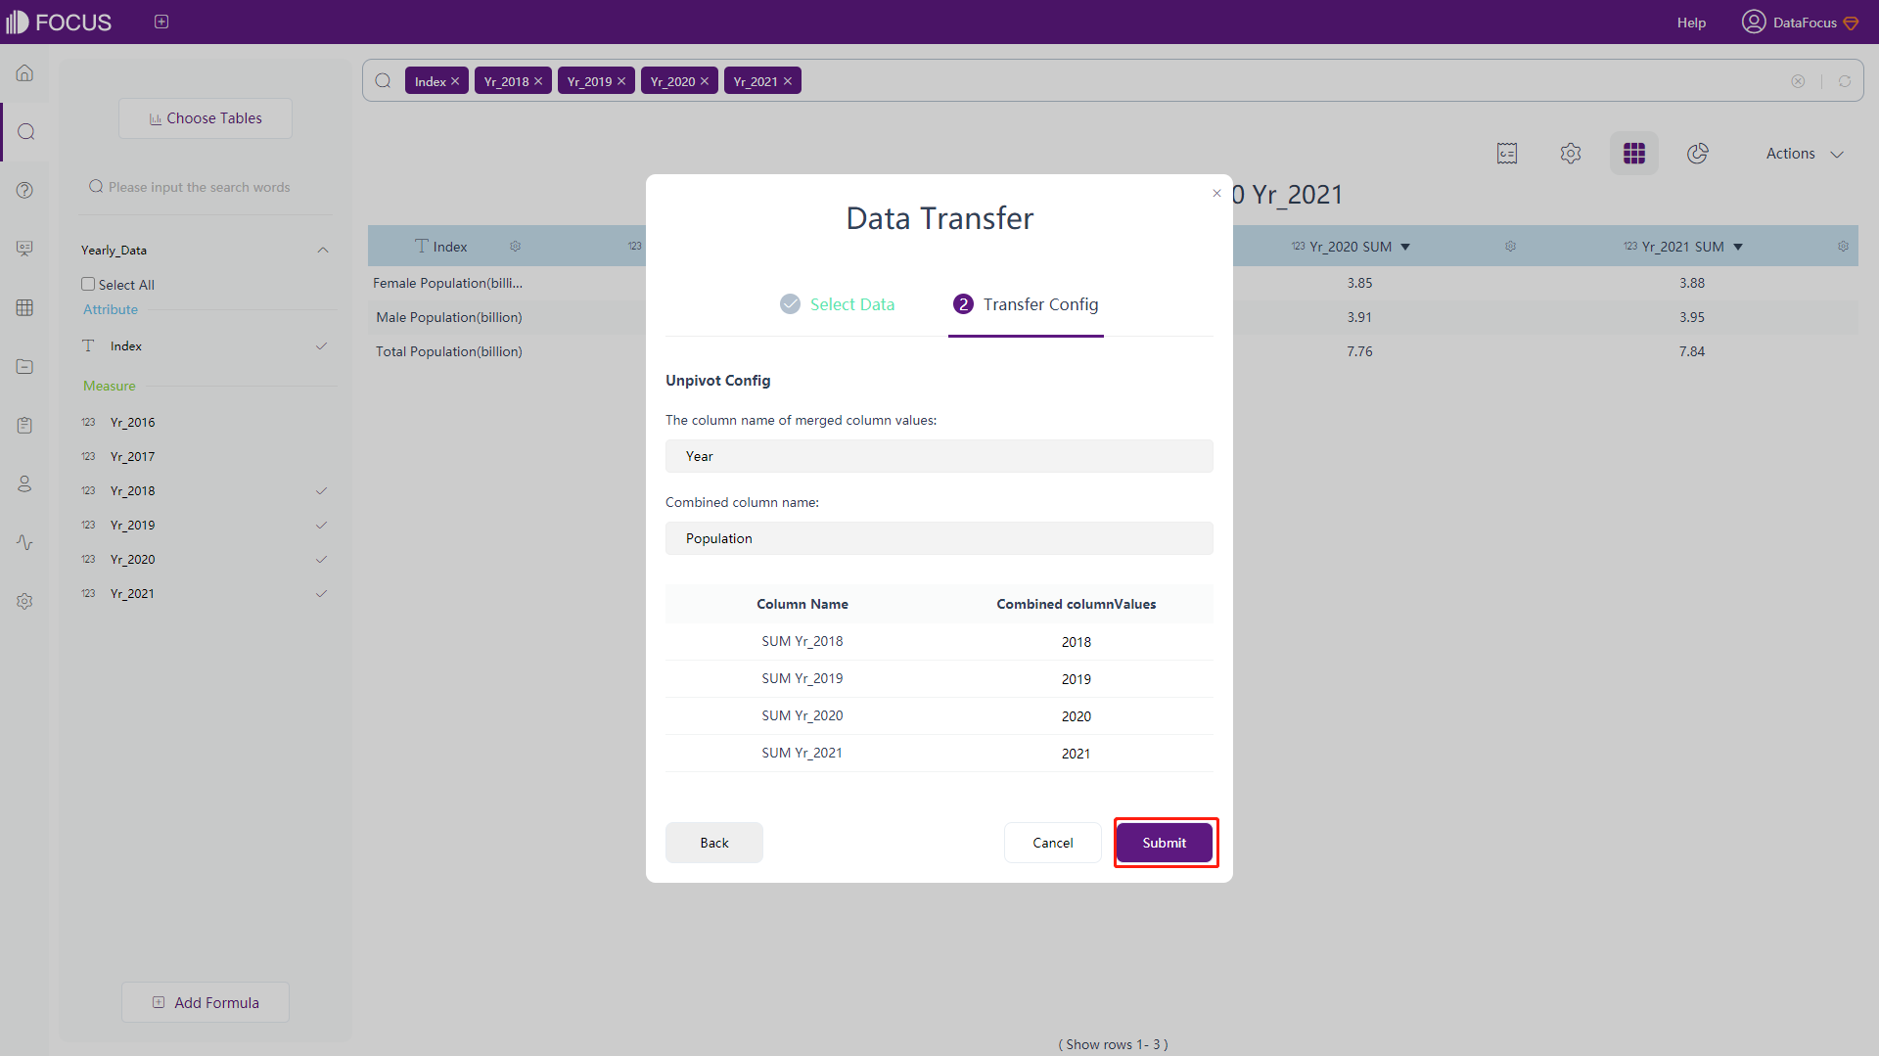Open dashboard presentation icon in sidebar

[x=25, y=249]
